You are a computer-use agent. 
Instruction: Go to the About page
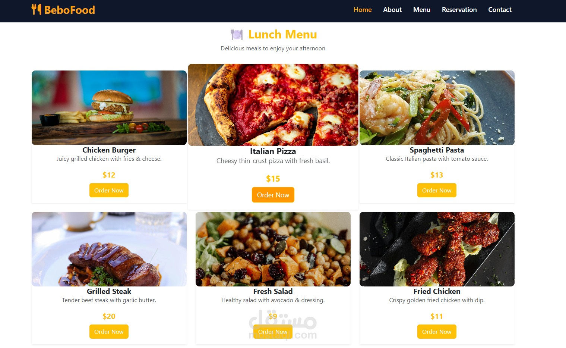point(392,10)
